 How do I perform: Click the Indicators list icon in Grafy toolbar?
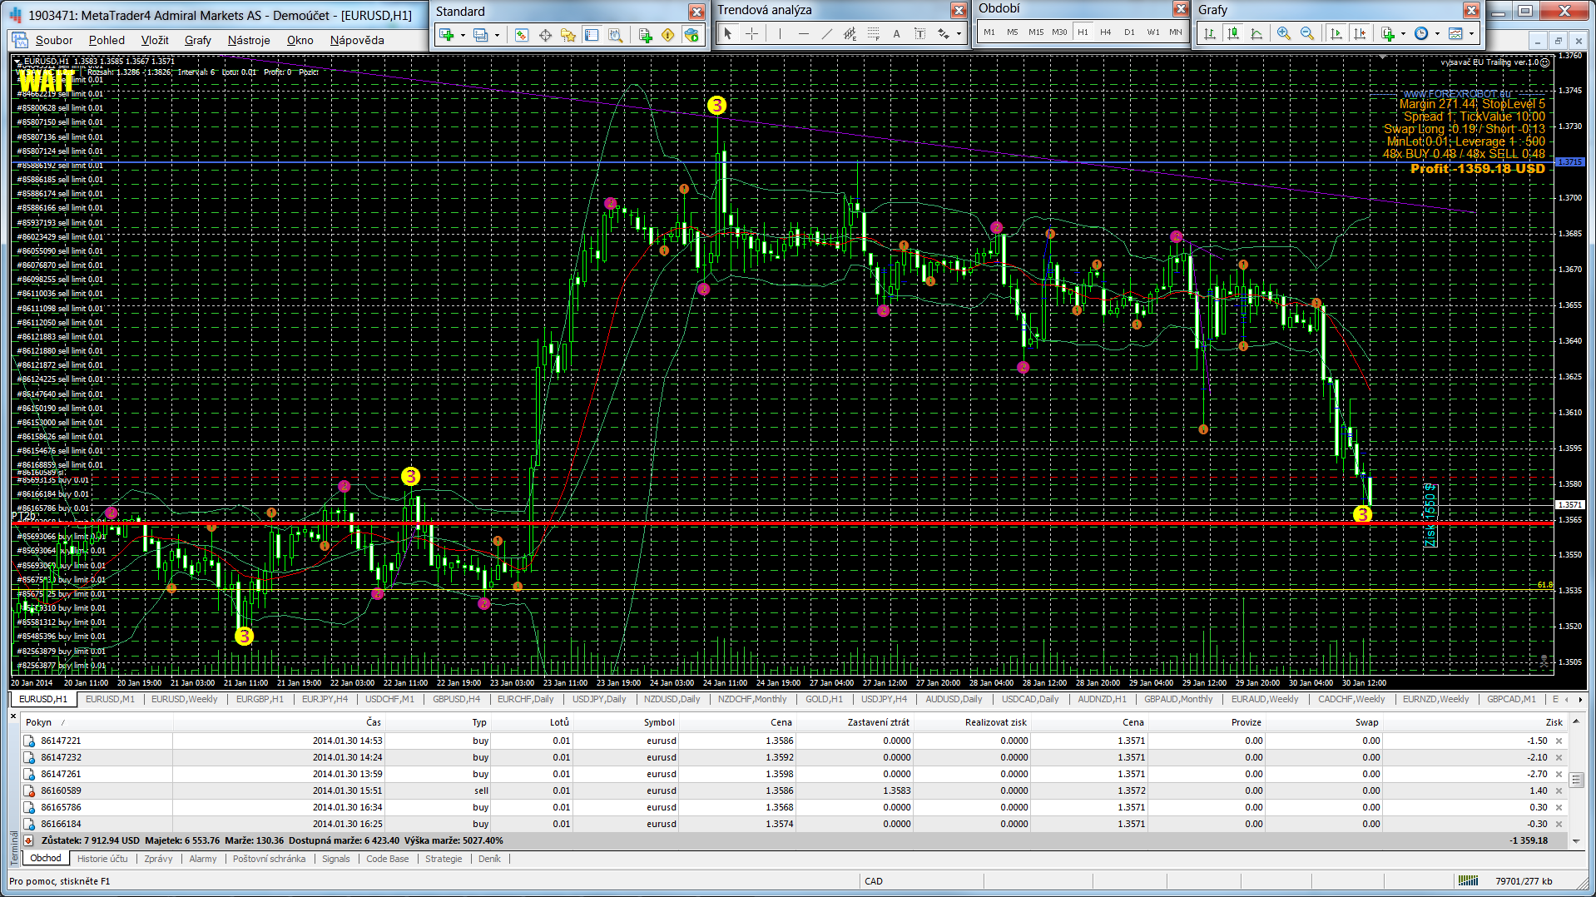pos(1388,33)
